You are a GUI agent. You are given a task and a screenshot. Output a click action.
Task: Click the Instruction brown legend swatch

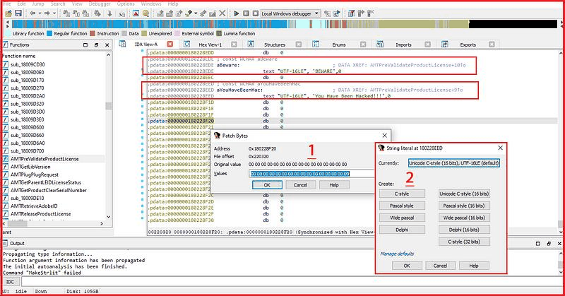93,33
